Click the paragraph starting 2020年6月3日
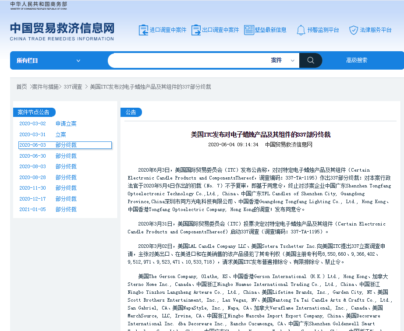This screenshot has height=331, width=404. click(259, 190)
